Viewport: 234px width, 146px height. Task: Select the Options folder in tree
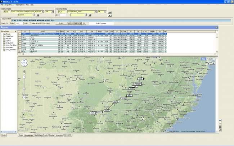pos(9,41)
